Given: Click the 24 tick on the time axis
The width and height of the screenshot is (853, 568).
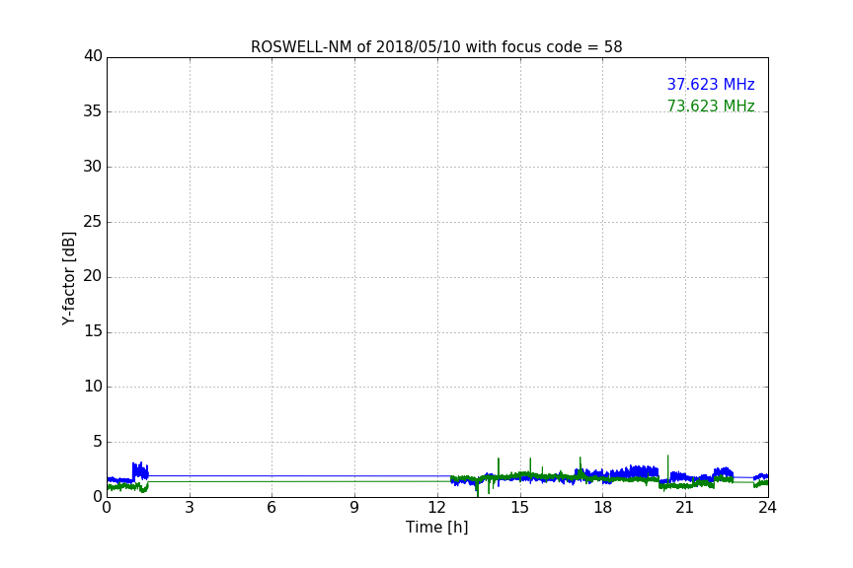Looking at the screenshot, I should click(x=767, y=508).
